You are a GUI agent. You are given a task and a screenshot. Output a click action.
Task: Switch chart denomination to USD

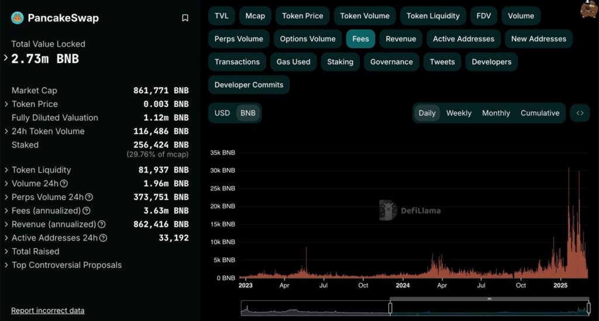pos(222,113)
